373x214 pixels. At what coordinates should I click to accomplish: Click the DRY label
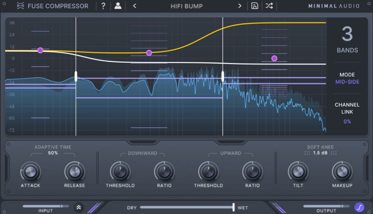(132, 208)
